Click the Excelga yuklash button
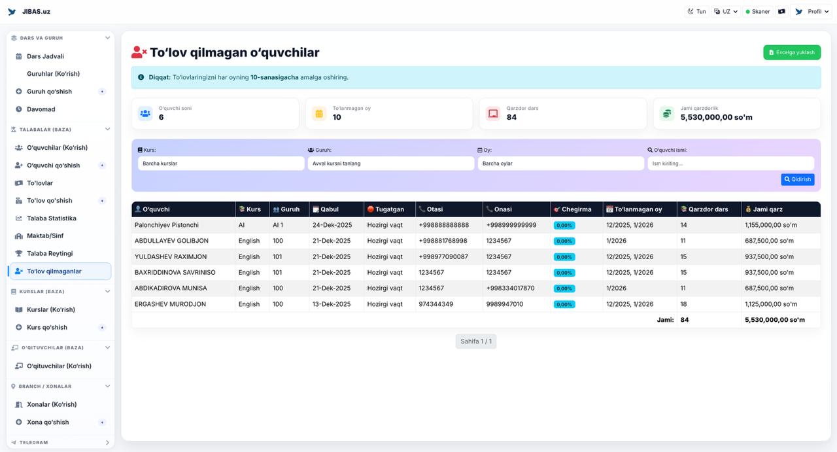 (791, 52)
